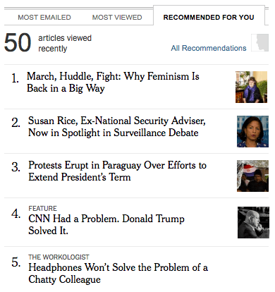The width and height of the screenshot is (275, 292).
Task: Click the number 5 ranking marker
Action: [16, 262]
